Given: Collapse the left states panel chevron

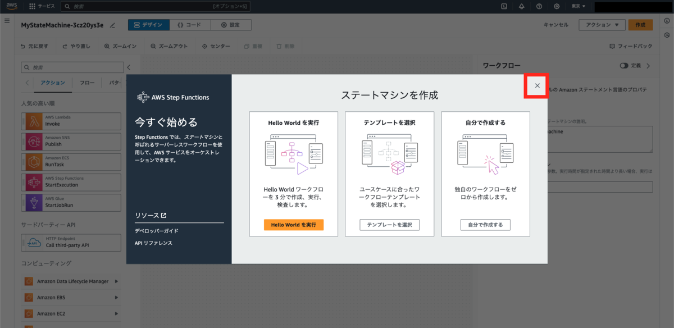Looking at the screenshot, I should click(x=129, y=67).
